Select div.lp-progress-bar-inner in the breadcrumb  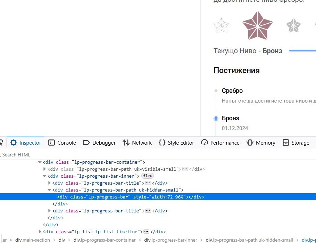(x=171, y=240)
